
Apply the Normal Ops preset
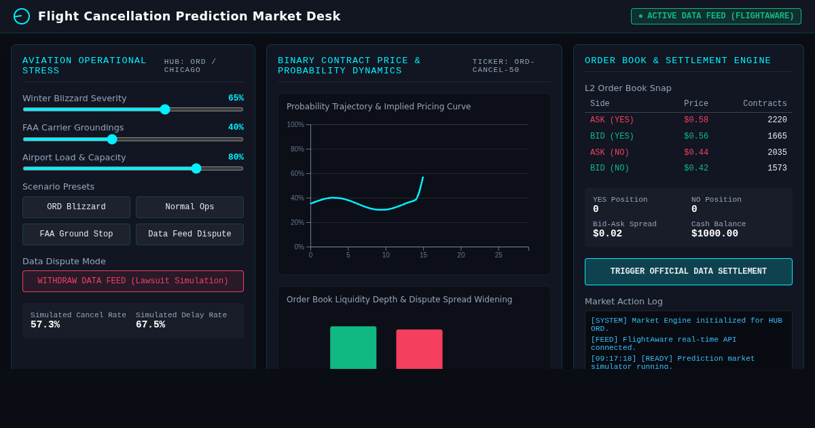pyautogui.click(x=189, y=207)
